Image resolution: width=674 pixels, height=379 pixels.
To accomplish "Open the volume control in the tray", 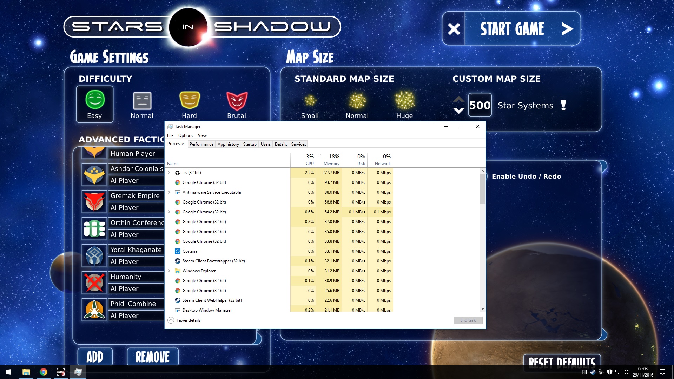I will tap(627, 372).
